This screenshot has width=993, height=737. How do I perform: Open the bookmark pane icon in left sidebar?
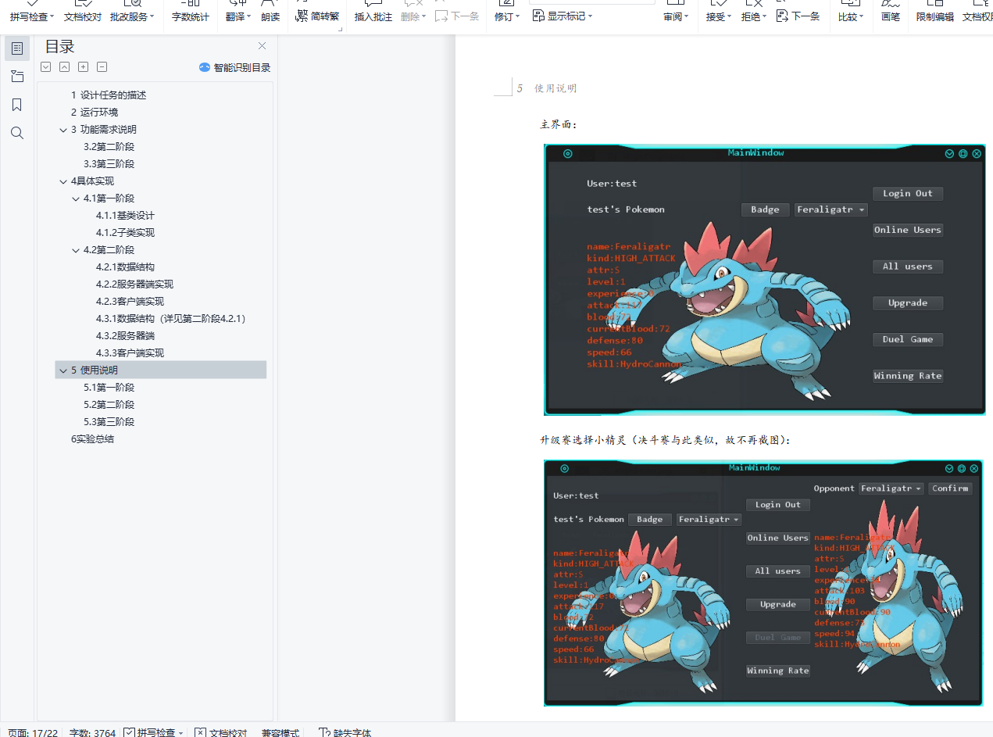coord(17,105)
